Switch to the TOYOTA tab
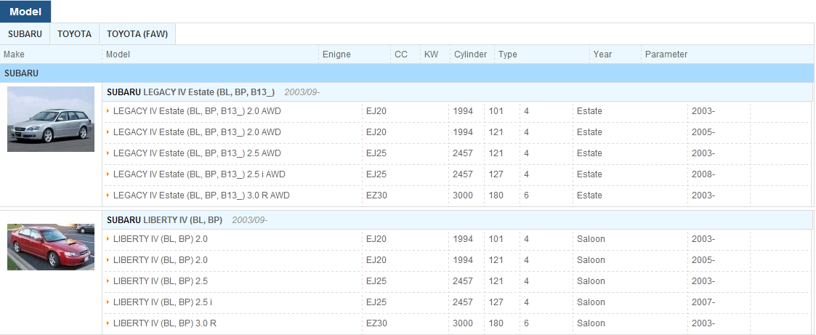This screenshot has width=816, height=335. click(74, 34)
